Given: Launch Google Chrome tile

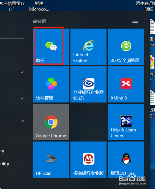Looking at the screenshot, I should (x=51, y=122).
